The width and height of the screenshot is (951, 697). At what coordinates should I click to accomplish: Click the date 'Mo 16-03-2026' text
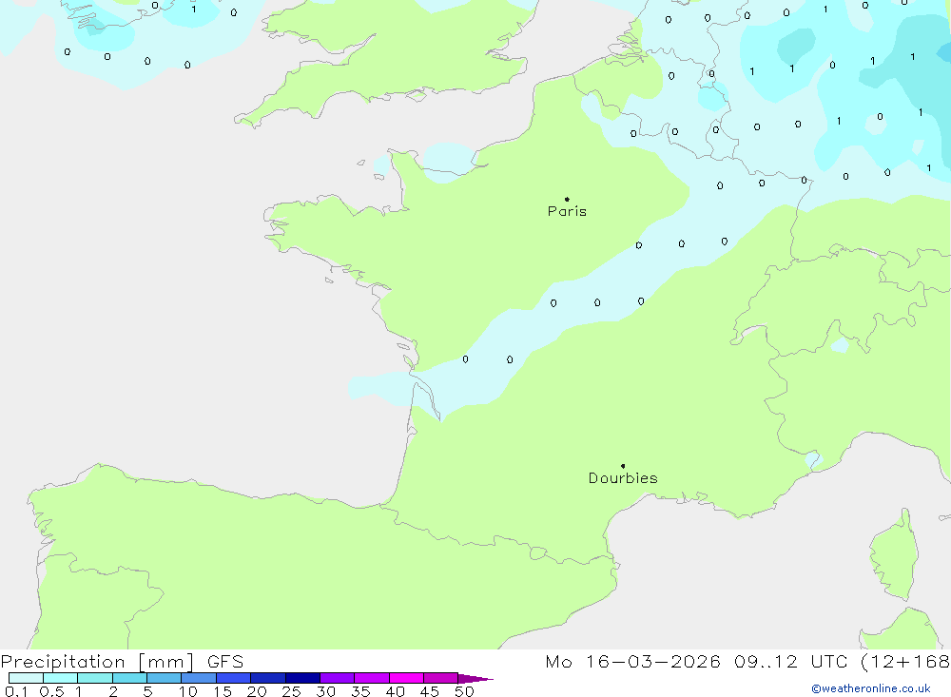tap(632, 662)
